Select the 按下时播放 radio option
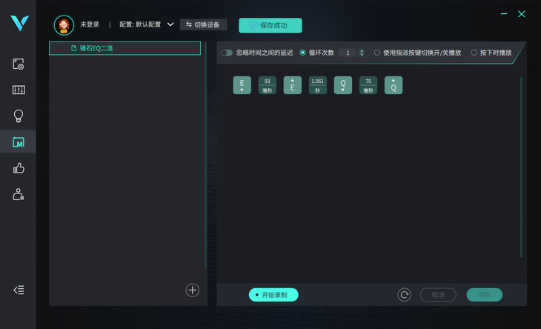This screenshot has width=541, height=329. (474, 53)
